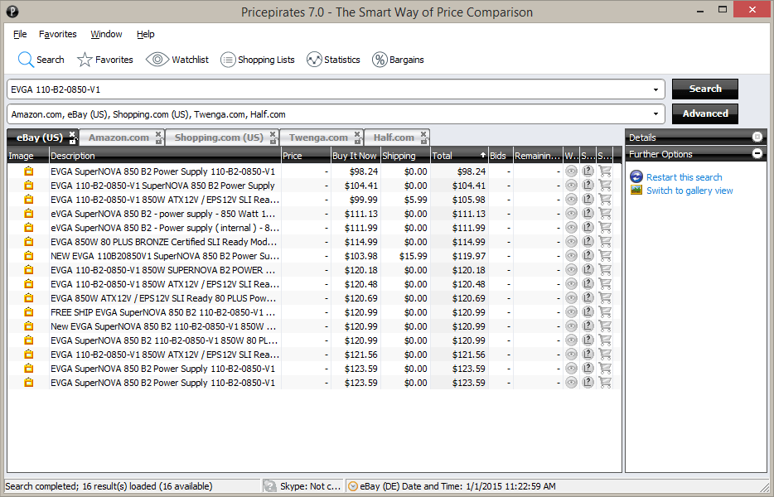Open the File menu
Viewport: 774px width, 497px height.
pyautogui.click(x=20, y=34)
